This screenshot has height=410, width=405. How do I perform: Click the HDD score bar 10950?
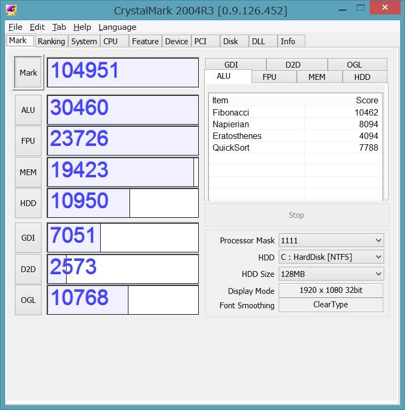tap(123, 203)
